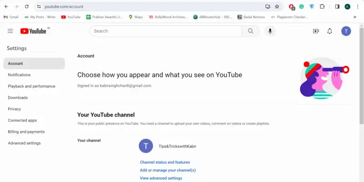Image resolution: width=364 pixels, height=182 pixels.
Task: Click Add or manage your channel(s)
Action: click(x=168, y=170)
